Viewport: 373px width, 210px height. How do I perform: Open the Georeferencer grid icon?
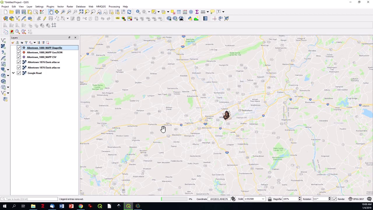pos(54,25)
